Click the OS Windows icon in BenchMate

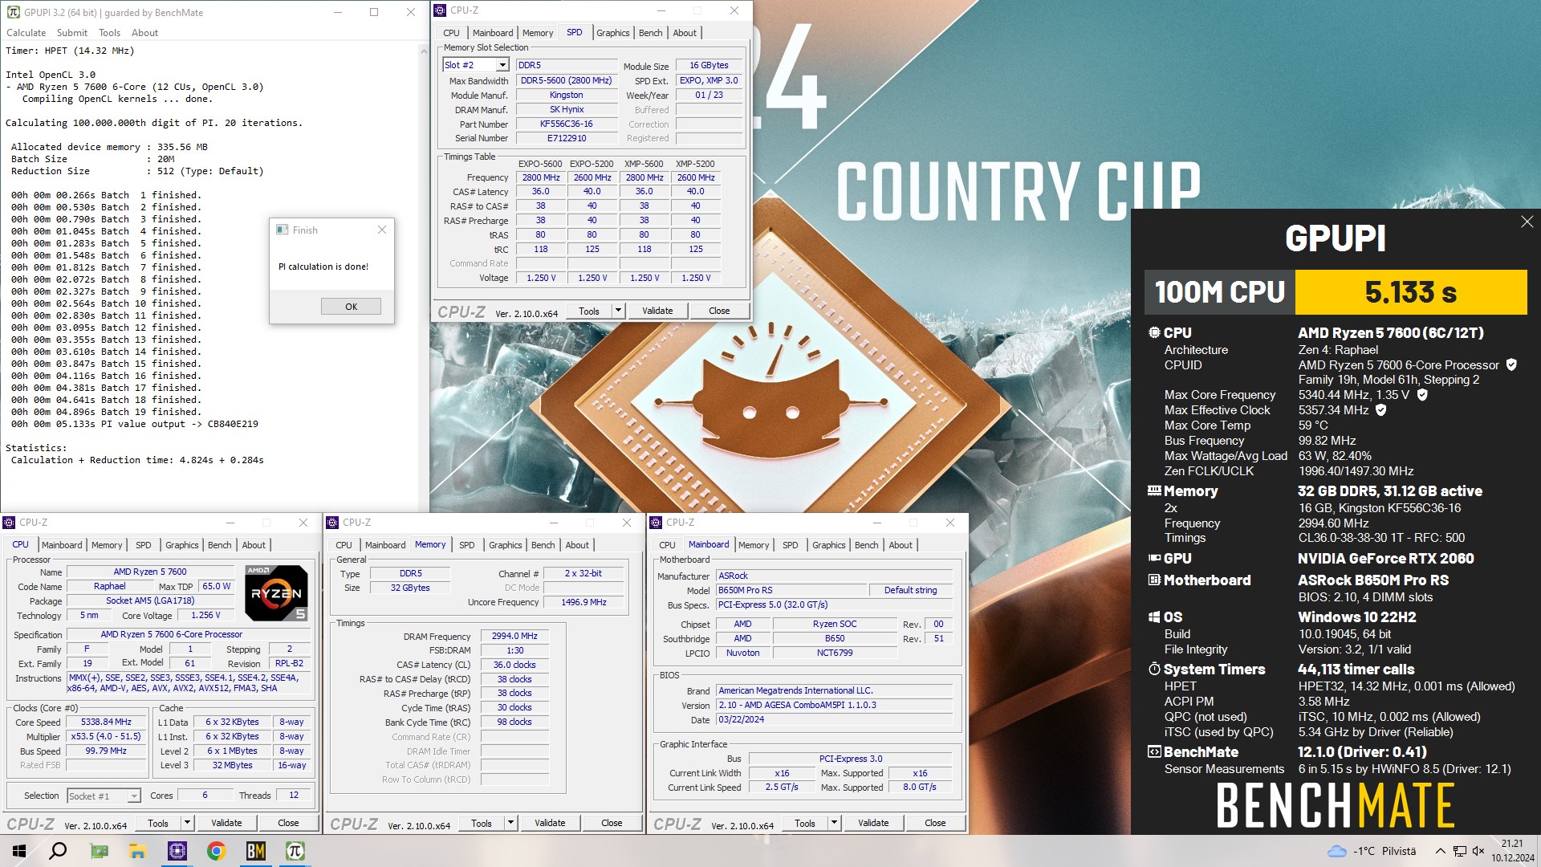[x=1154, y=617]
